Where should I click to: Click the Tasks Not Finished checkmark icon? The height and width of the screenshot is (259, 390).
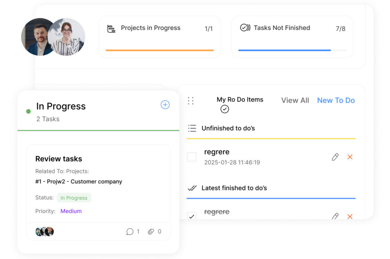click(245, 28)
